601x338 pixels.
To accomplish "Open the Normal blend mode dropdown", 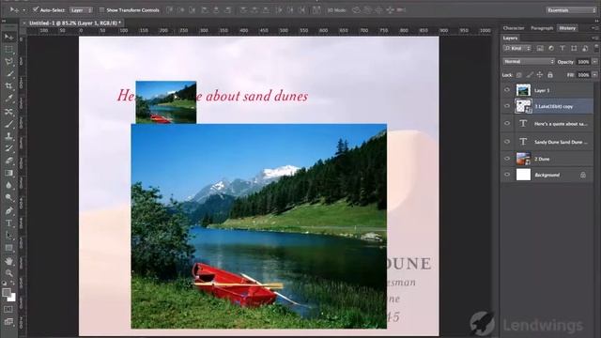I will tap(529, 61).
